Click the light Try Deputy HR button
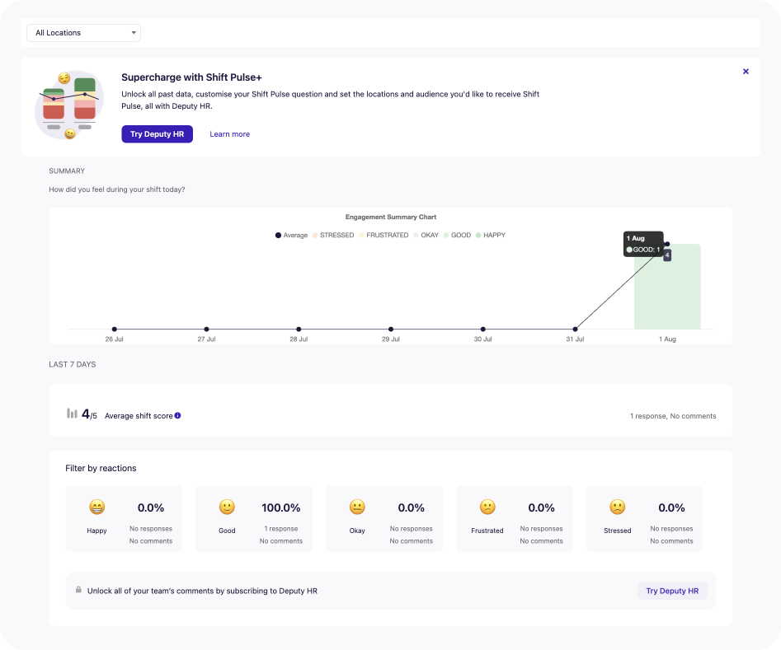 (672, 591)
